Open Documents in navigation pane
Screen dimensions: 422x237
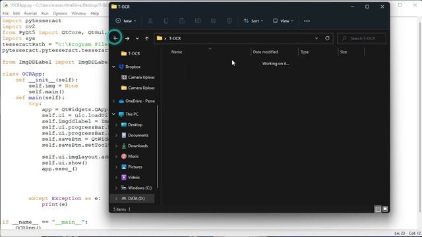pos(135,135)
